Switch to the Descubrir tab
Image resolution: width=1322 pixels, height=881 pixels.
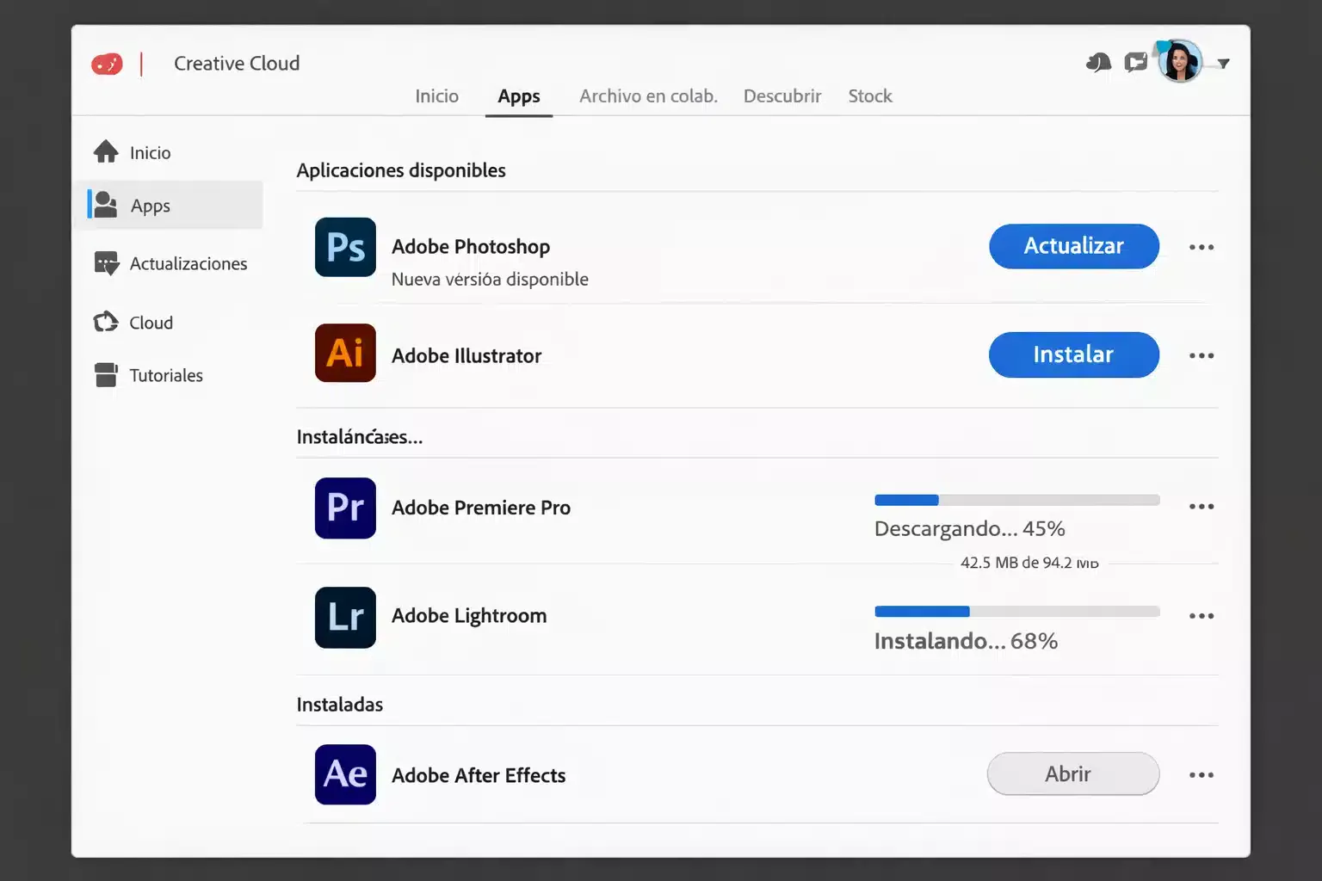[781, 95]
